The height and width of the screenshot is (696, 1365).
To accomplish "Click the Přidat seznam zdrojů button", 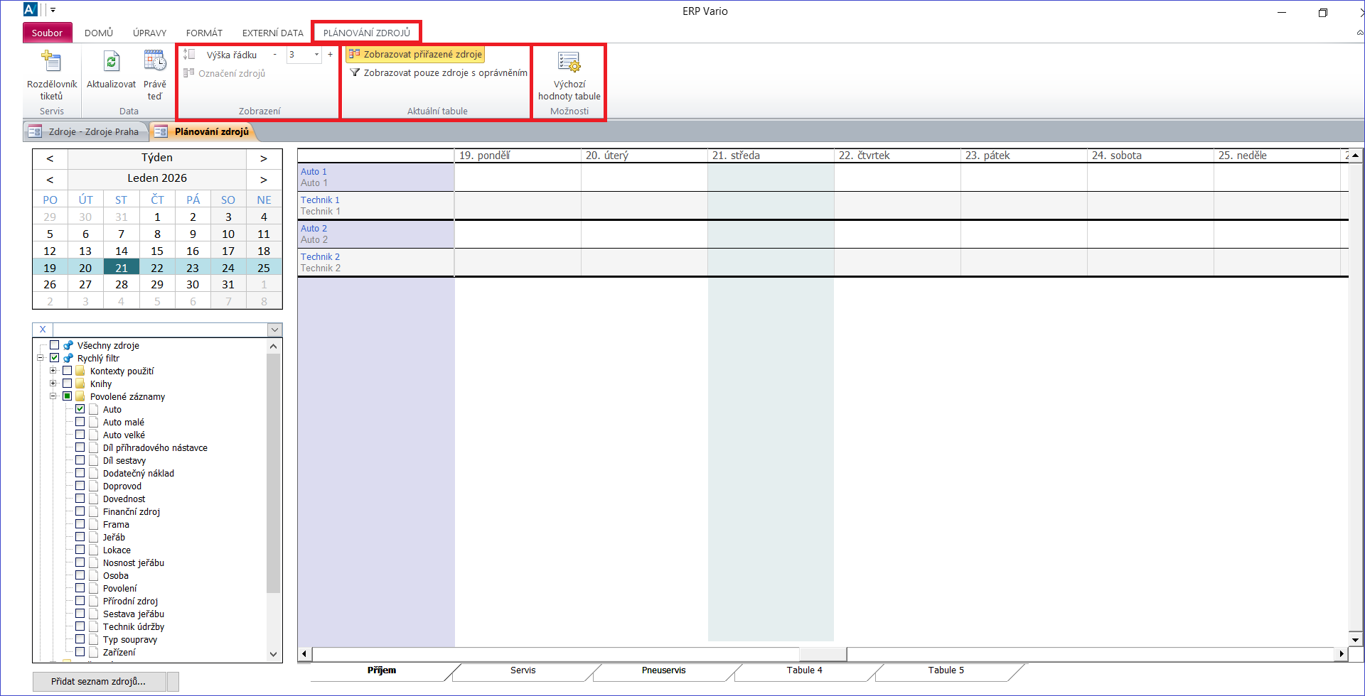I will [99, 681].
